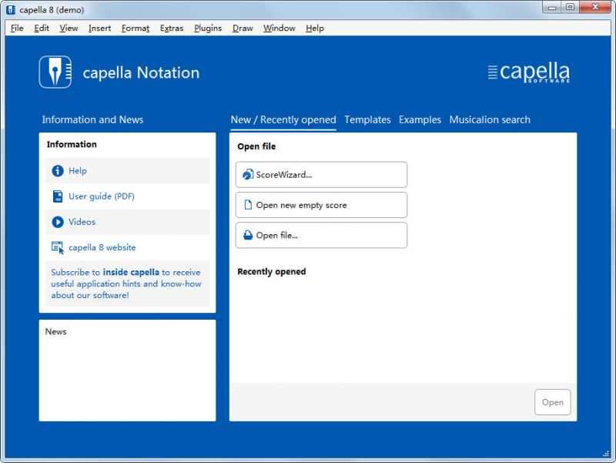
Task: Click the Open button at bottom right
Action: pyautogui.click(x=553, y=401)
